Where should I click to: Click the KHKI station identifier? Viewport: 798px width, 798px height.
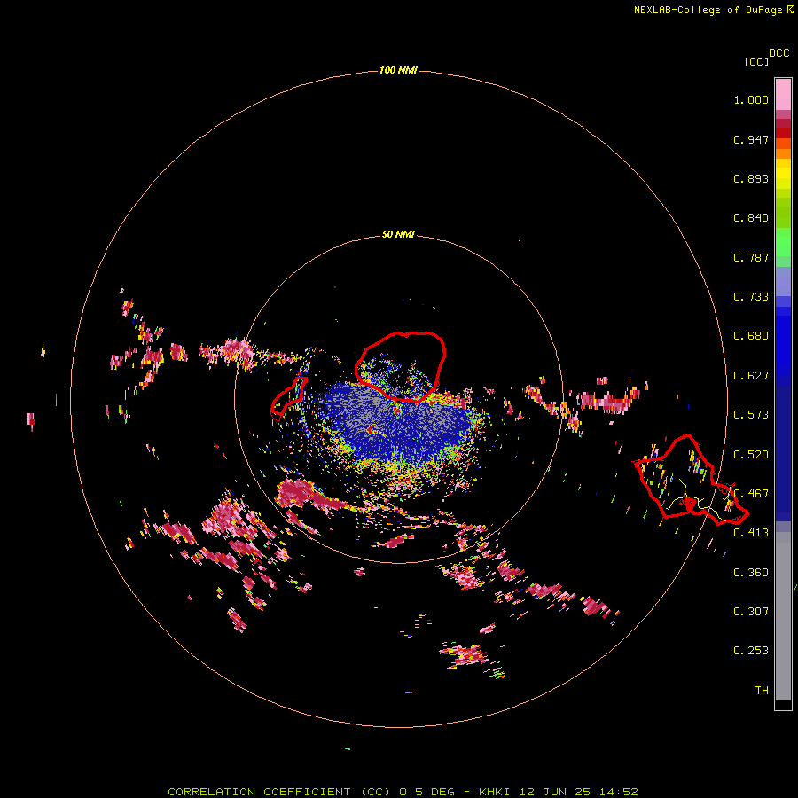495,792
